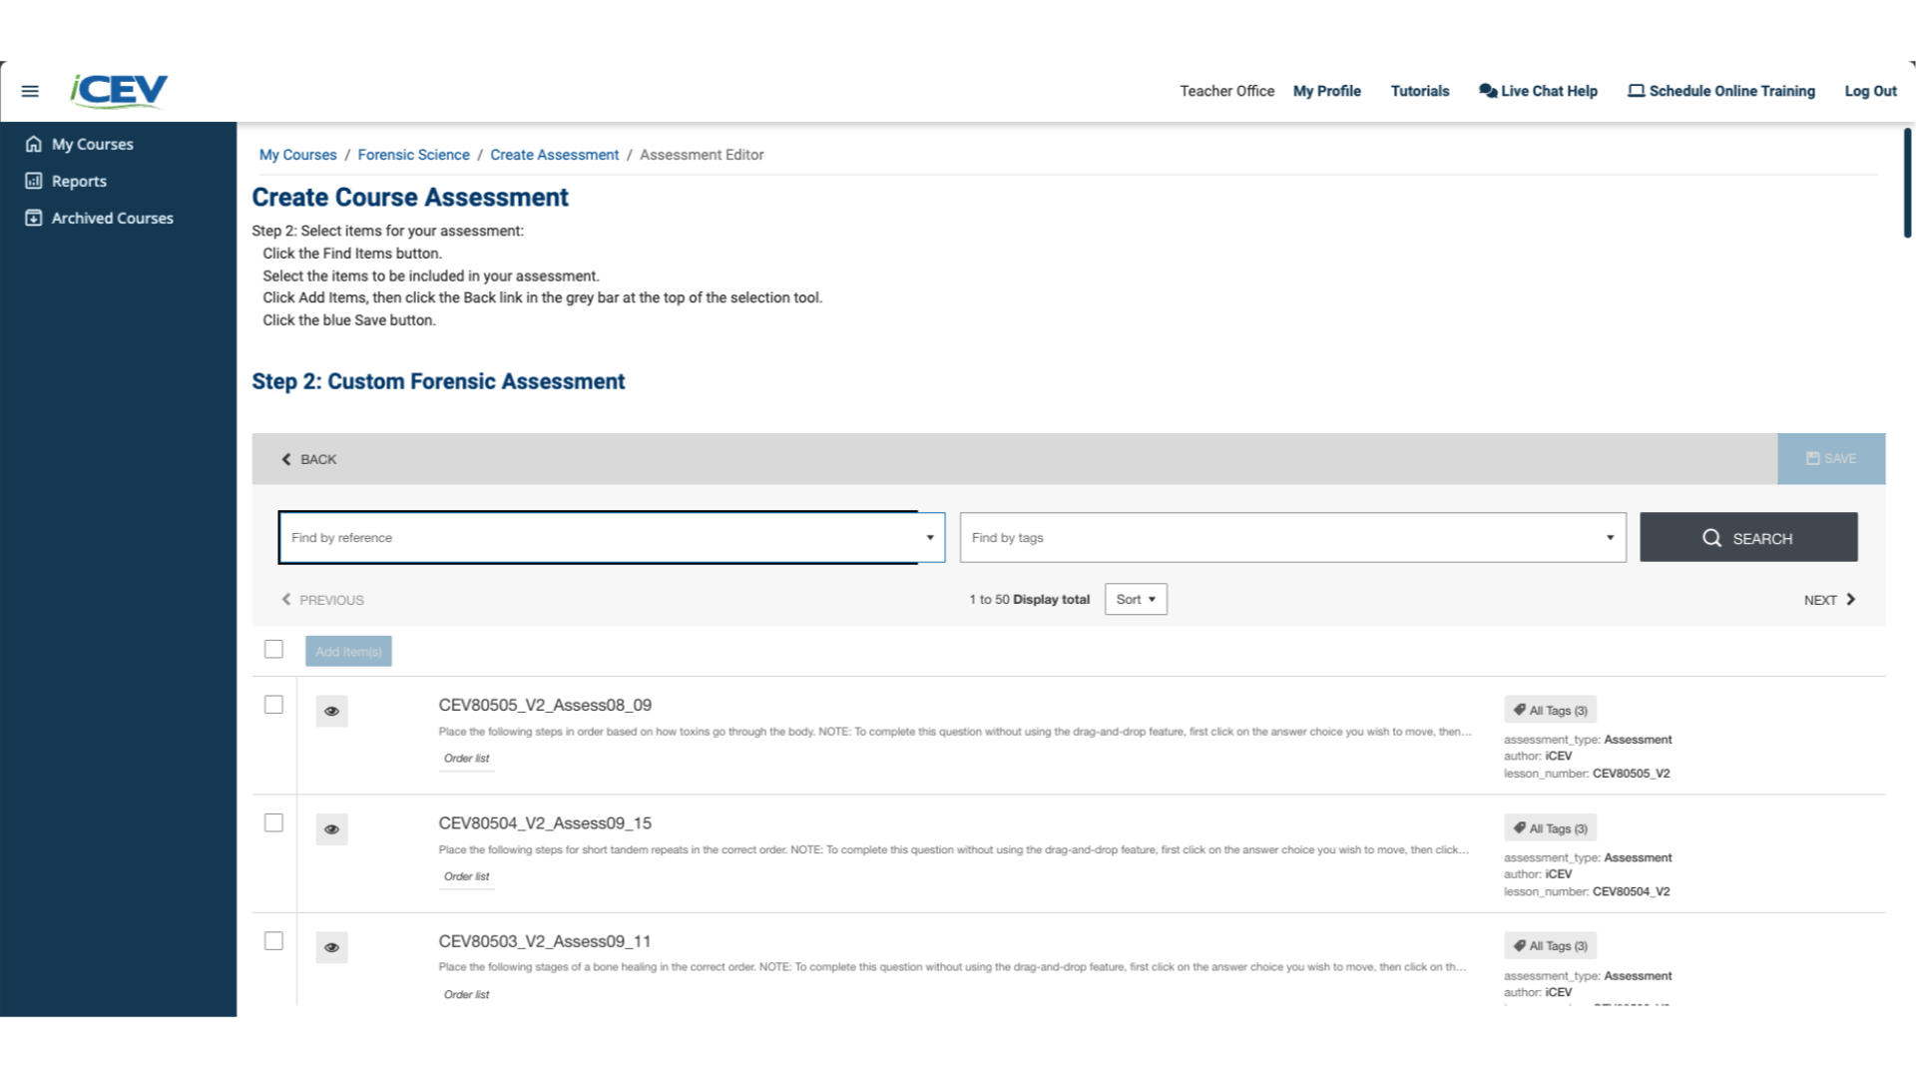Click the My Courses home icon
Screen dimensions: 1916x1078
(x=34, y=144)
